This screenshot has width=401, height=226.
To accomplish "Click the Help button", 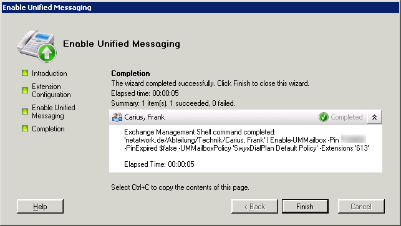I will (x=40, y=206).
